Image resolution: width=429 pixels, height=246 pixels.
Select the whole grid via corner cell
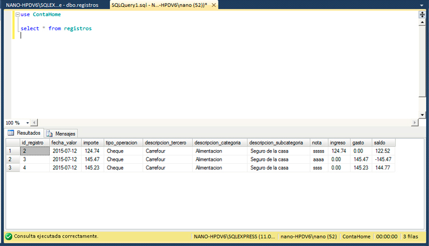click(x=13, y=143)
